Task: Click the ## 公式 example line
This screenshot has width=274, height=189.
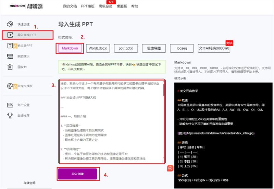Action: [x=183, y=175]
